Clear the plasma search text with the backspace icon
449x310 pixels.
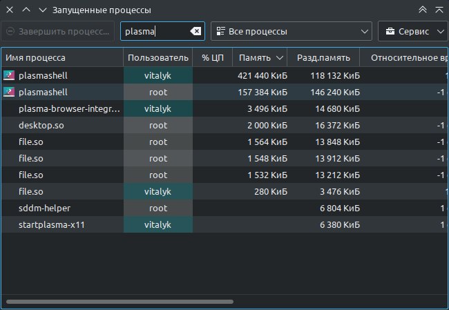click(x=195, y=31)
